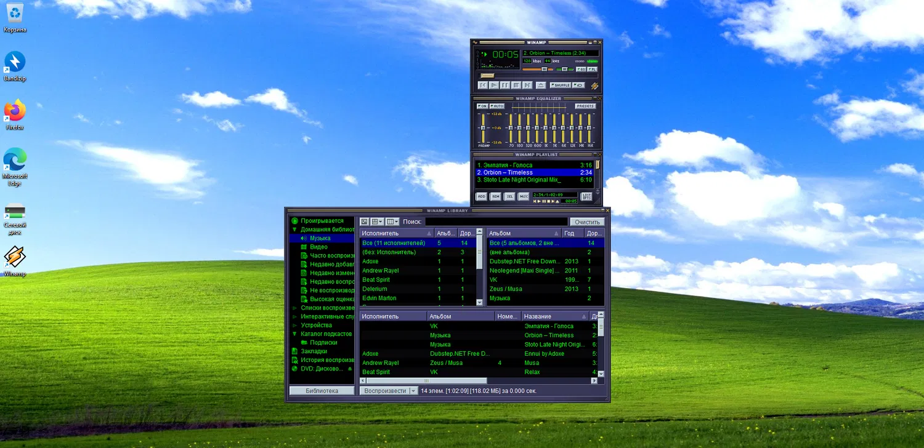Open the equalizer PRESETS menu
The height and width of the screenshot is (448, 924).
click(x=586, y=106)
